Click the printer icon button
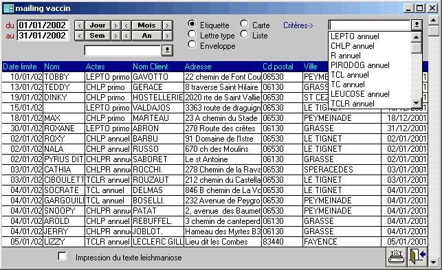Image resolution: width=442 pixels, height=270 pixels. click(396, 257)
